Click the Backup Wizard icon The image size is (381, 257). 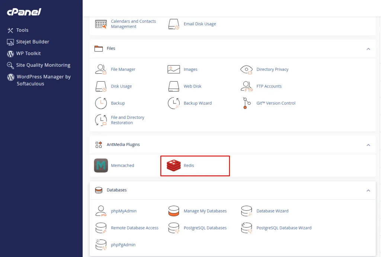click(174, 103)
